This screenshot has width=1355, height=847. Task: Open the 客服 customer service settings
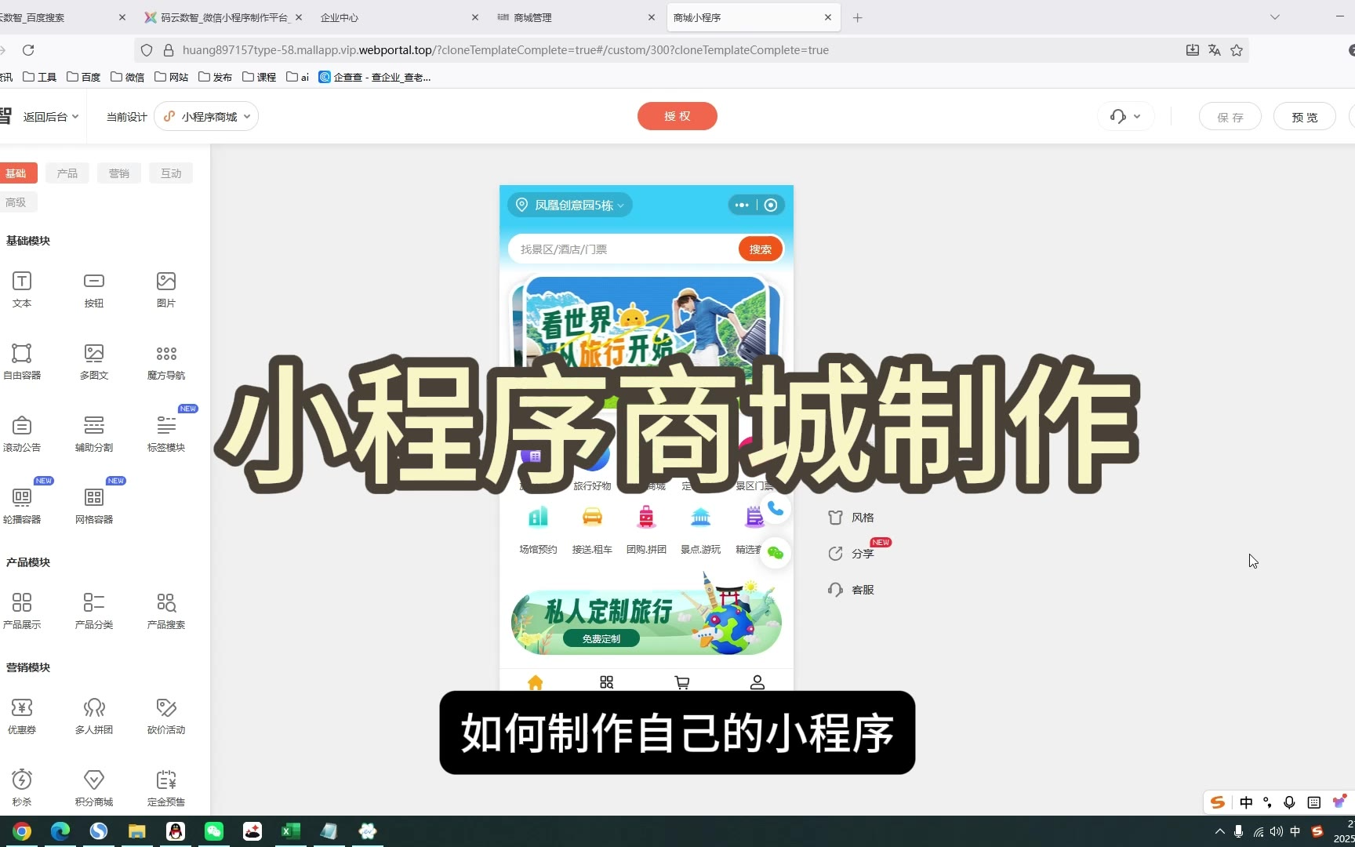point(852,590)
